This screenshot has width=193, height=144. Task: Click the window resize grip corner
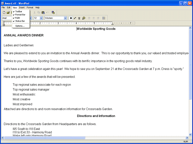pos(190,142)
